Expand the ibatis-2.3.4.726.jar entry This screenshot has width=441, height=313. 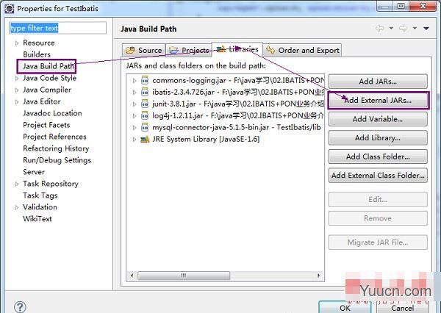pyautogui.click(x=135, y=92)
